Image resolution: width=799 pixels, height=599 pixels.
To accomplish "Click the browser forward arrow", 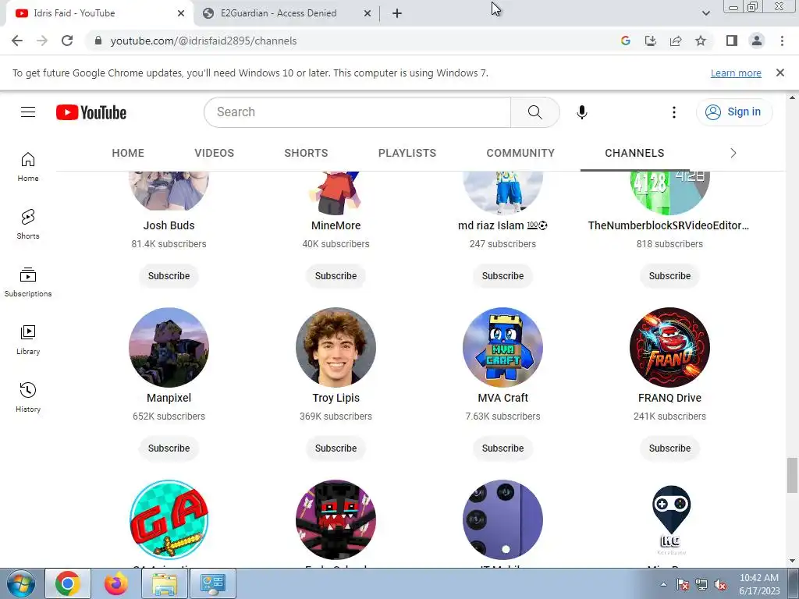I will pyautogui.click(x=42, y=41).
